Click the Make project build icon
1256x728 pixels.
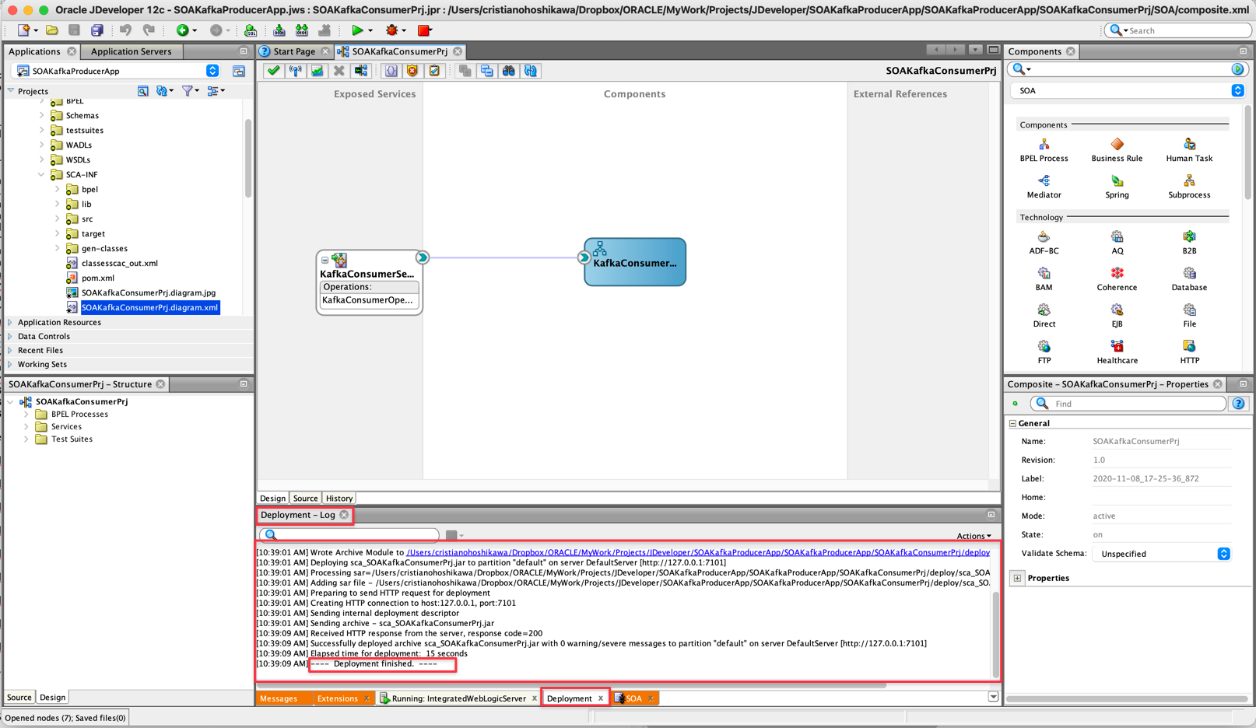(279, 30)
